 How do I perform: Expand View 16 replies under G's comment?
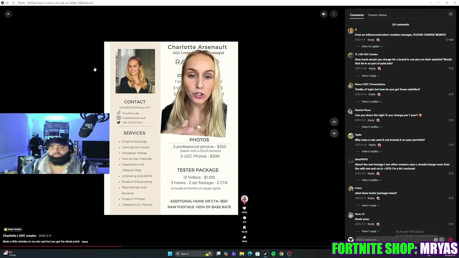(x=372, y=47)
